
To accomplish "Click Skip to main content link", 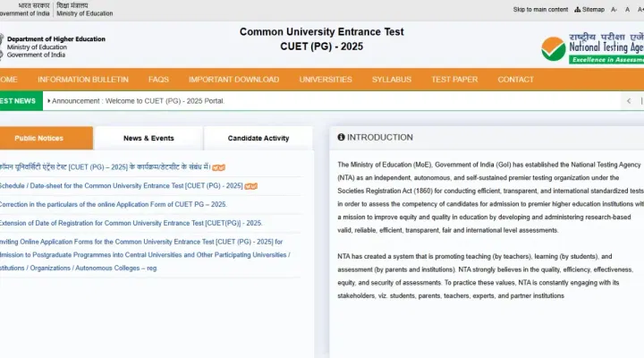I will click(540, 9).
